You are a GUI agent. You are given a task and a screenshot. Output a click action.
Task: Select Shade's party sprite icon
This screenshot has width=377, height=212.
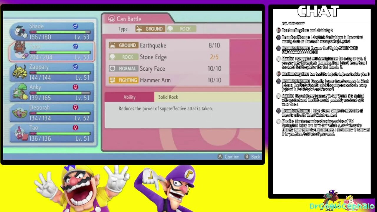tap(21, 32)
